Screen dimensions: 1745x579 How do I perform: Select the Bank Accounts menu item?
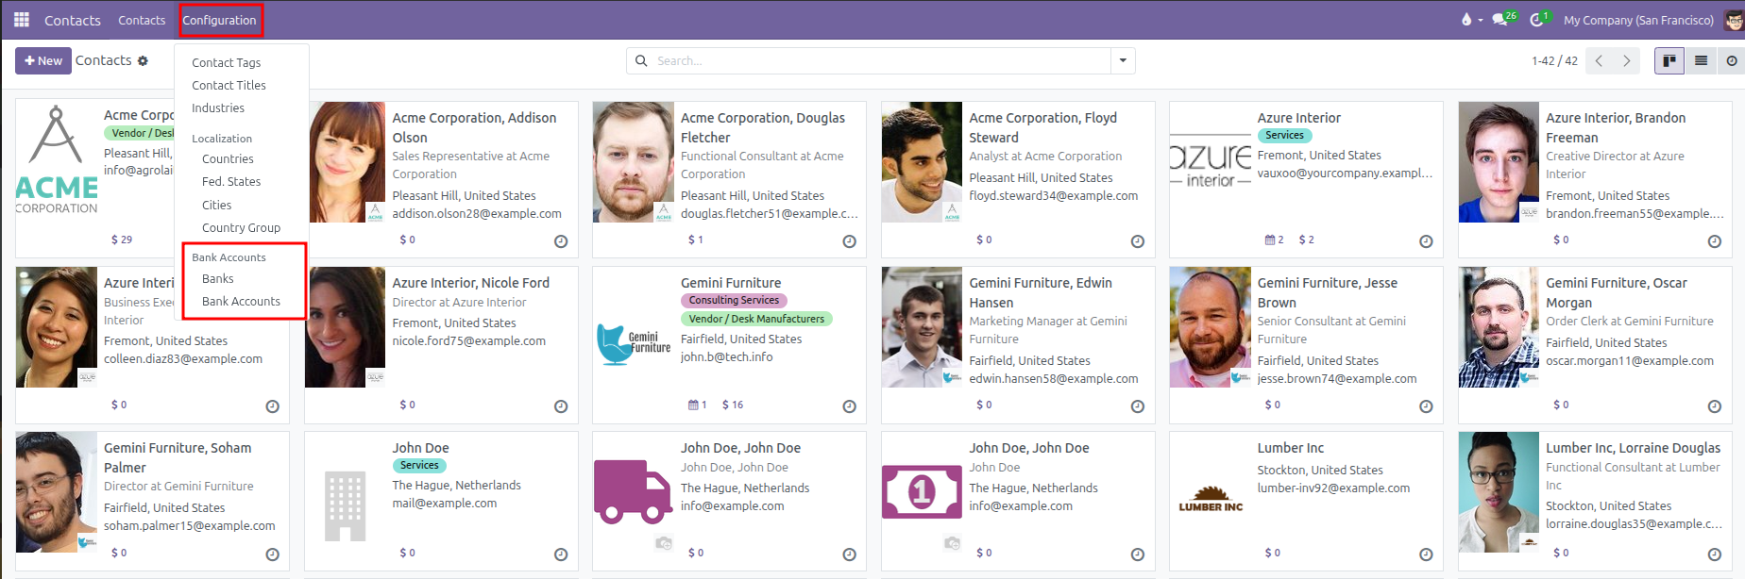(241, 302)
